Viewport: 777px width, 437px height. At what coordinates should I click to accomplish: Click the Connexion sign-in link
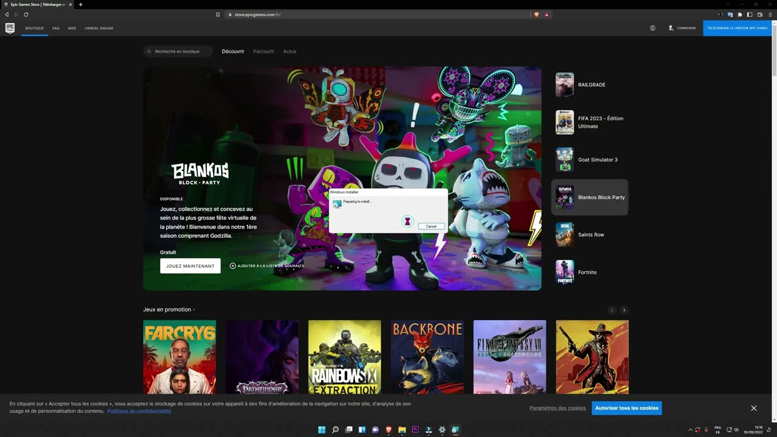point(686,28)
